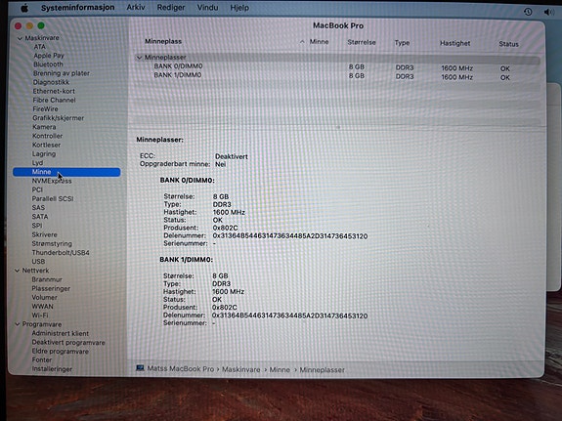Open the Vindu menu

click(x=207, y=8)
